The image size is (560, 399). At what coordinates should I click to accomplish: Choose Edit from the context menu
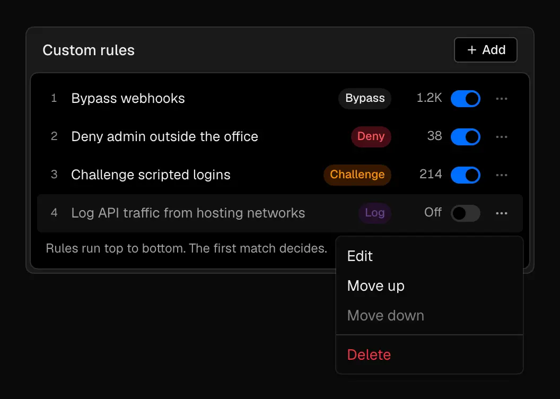430,256
